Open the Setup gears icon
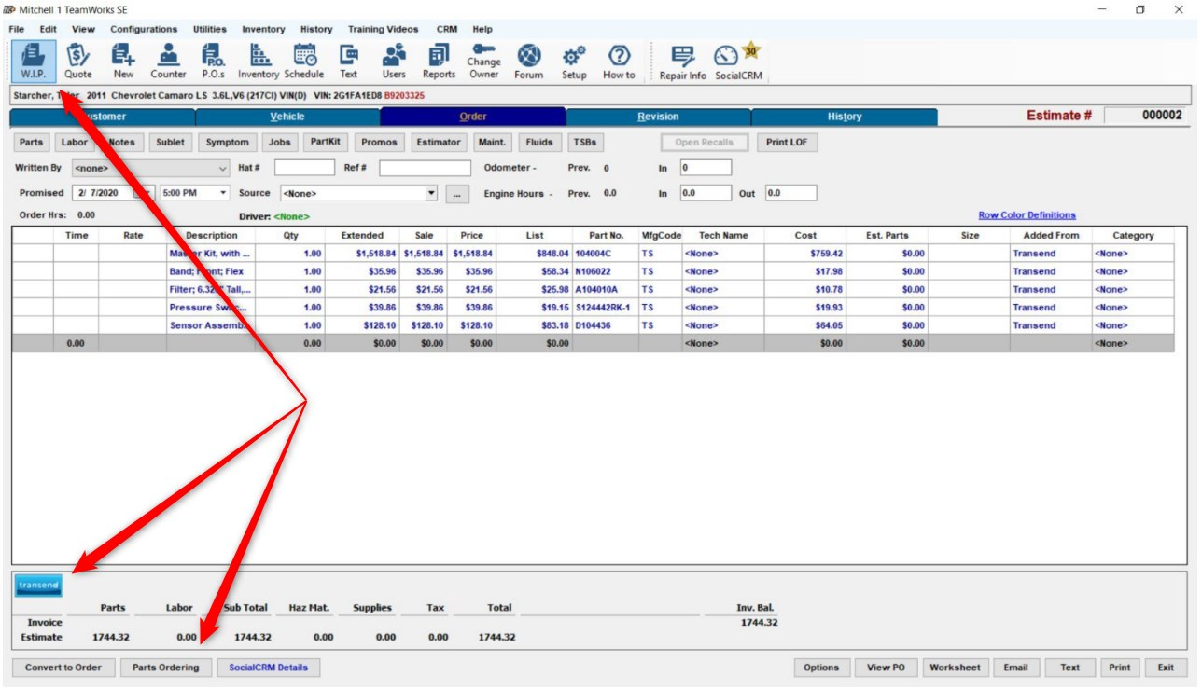 click(574, 61)
